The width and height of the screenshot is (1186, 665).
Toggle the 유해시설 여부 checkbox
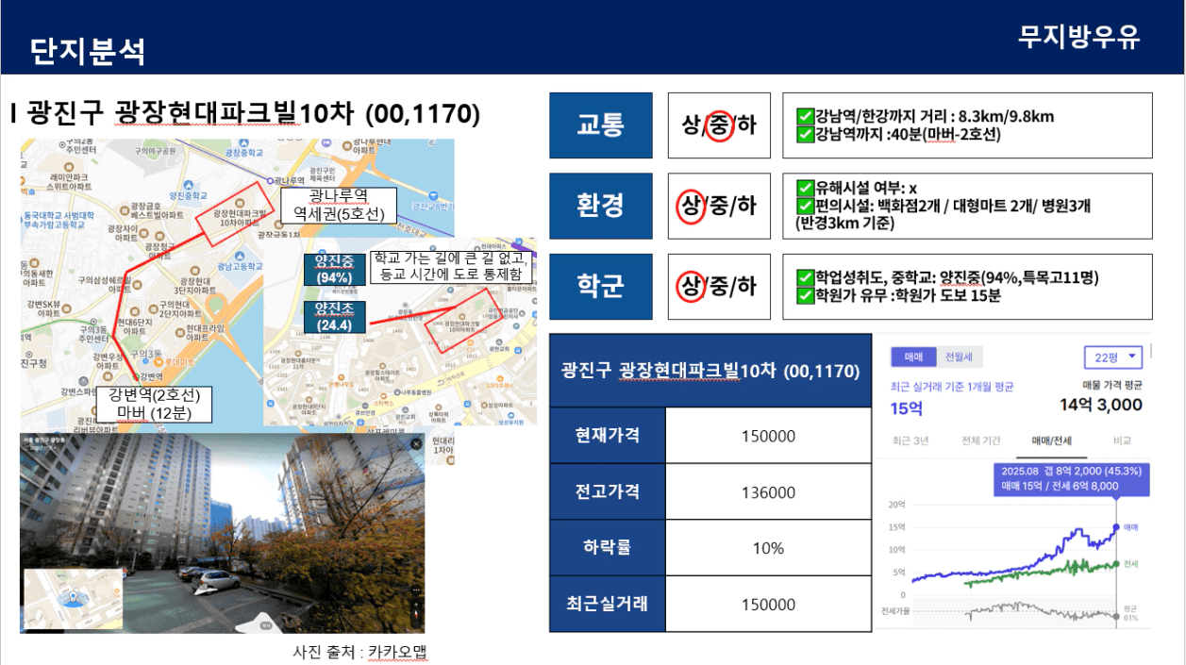805,188
